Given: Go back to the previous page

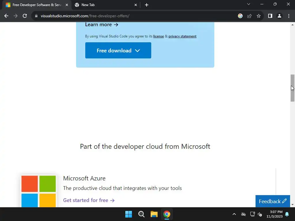Looking at the screenshot, I should (x=6, y=16).
